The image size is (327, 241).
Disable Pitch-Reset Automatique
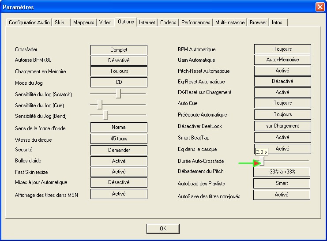pos(282,71)
